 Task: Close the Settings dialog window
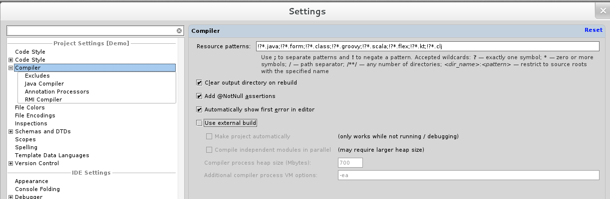pyautogui.click(x=602, y=10)
